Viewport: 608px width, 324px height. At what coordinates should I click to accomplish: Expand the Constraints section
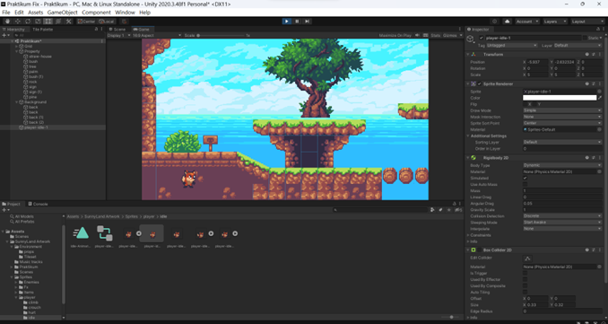click(x=468, y=235)
